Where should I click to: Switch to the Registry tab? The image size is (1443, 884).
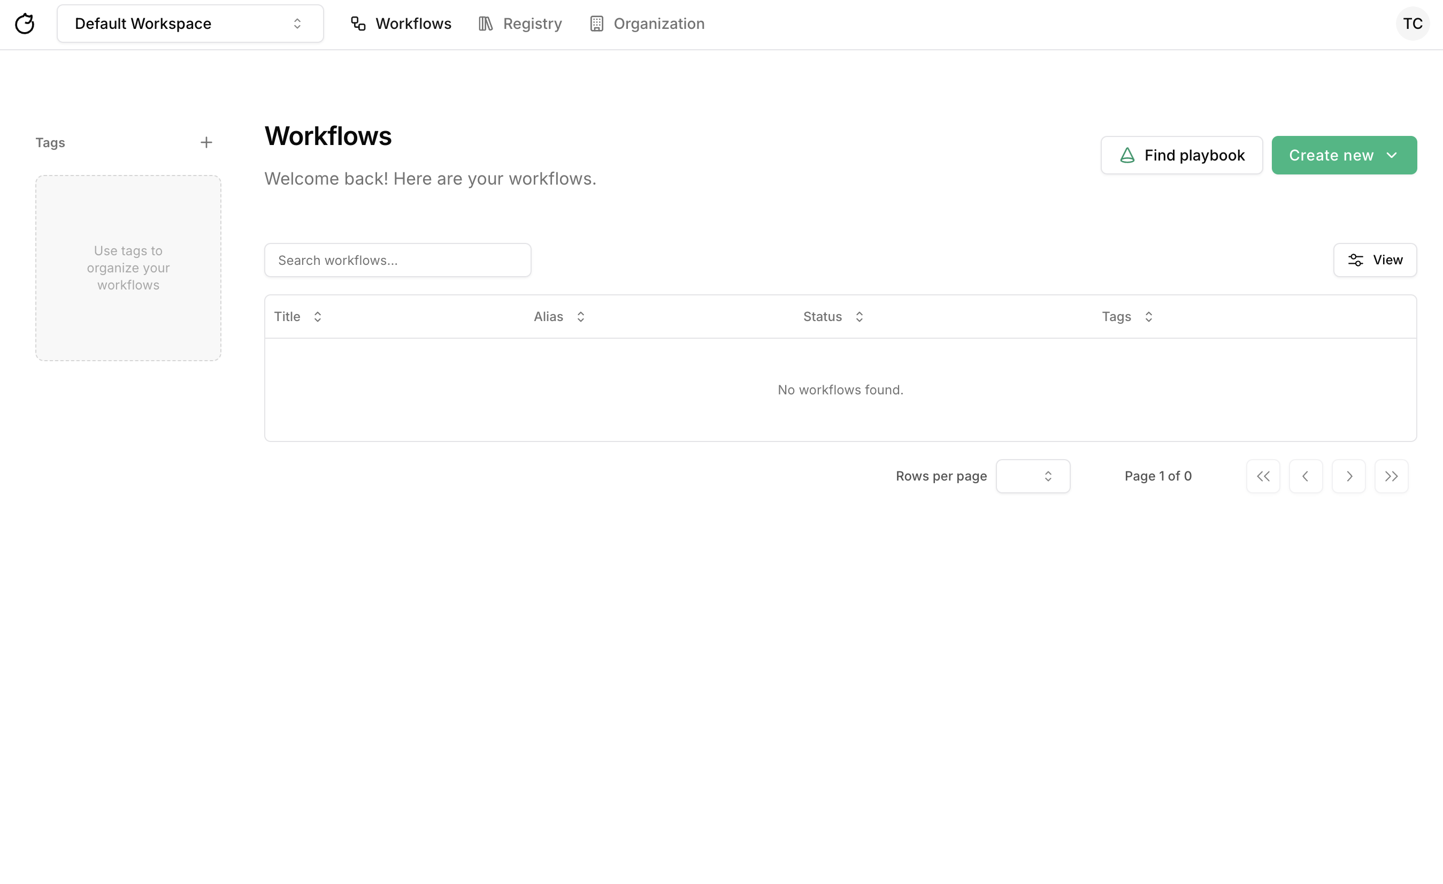click(x=520, y=24)
